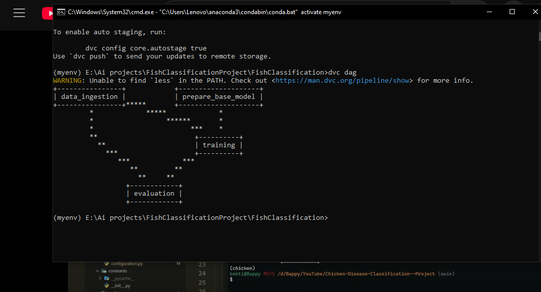Screen dimensions: 541x292
Task: Click the YouTube logo icon
Action: (48, 13)
